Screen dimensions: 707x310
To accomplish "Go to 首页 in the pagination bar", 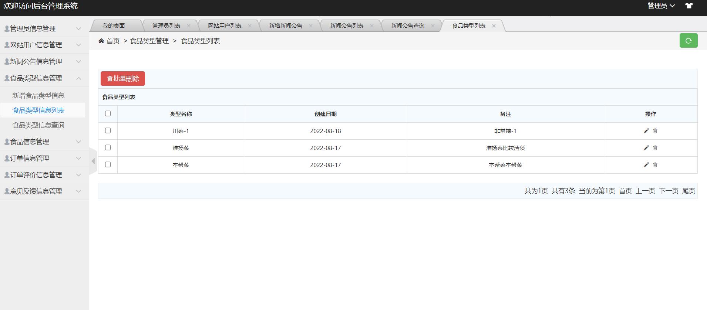I will point(626,191).
